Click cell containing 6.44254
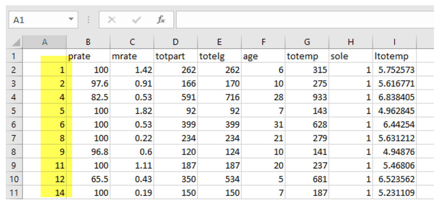The width and height of the screenshot is (445, 208). point(395,124)
